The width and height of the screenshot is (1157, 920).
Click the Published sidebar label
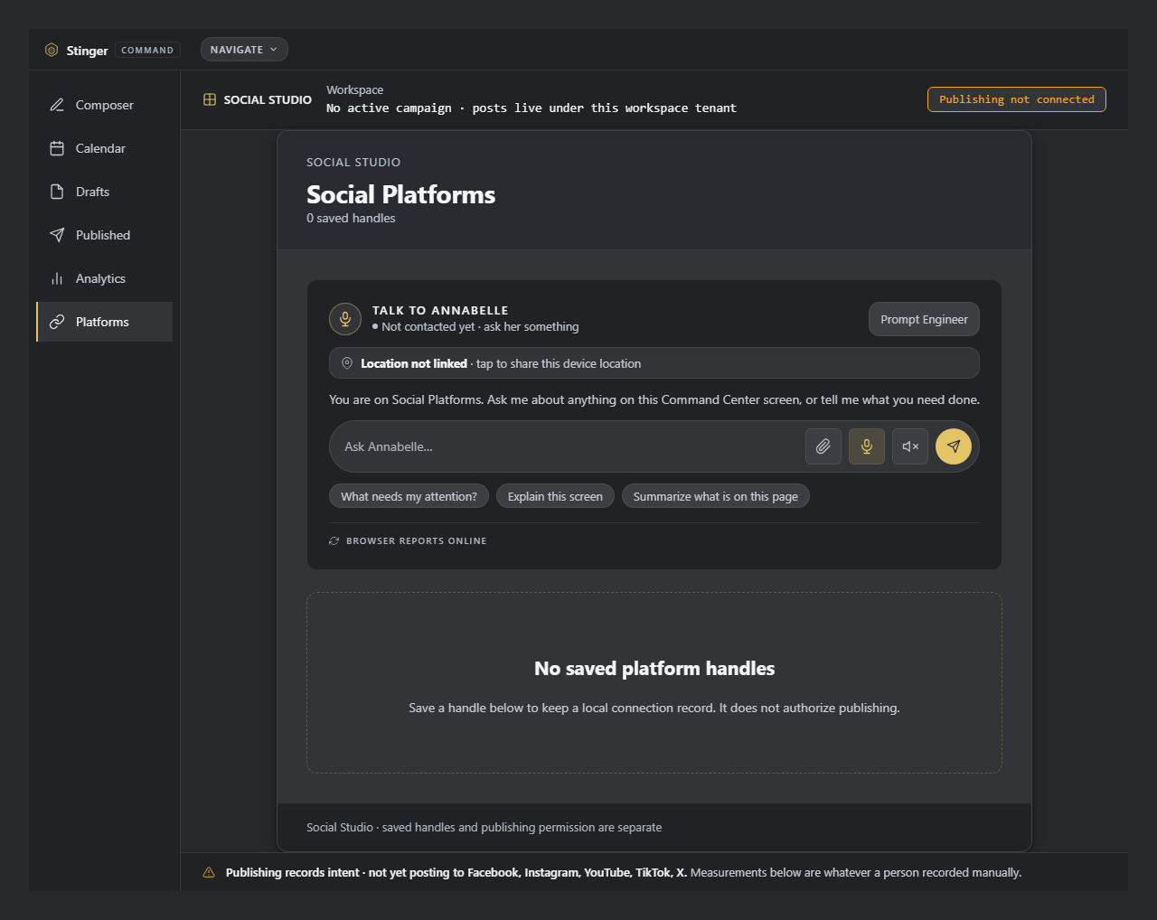[103, 235]
